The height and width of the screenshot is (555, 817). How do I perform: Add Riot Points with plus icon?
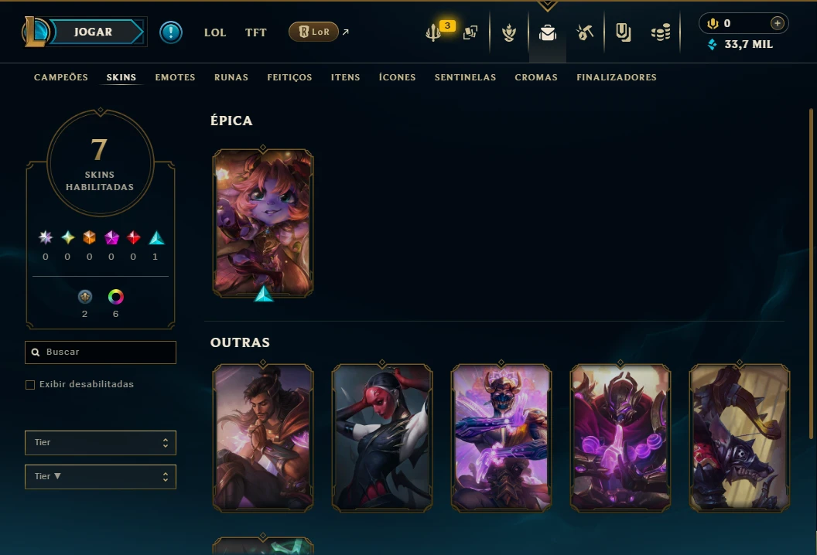pos(777,23)
